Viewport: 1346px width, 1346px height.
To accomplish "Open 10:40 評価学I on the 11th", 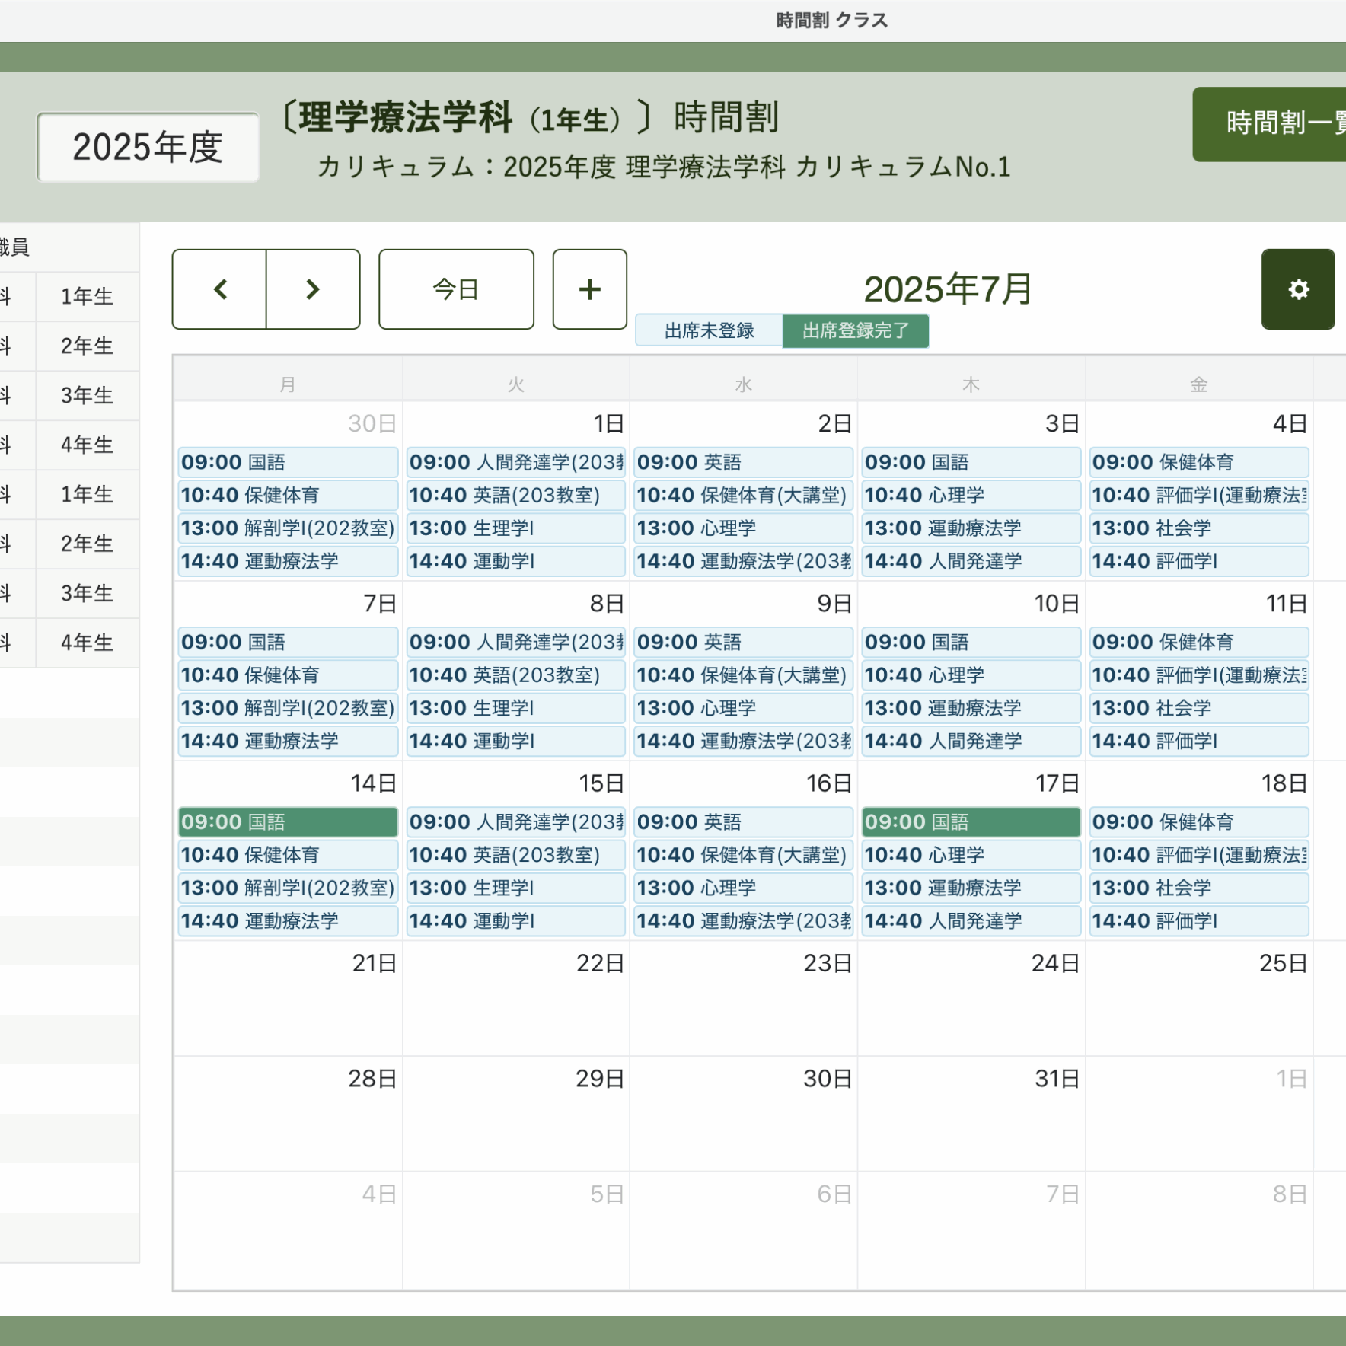I will 1199,675.
